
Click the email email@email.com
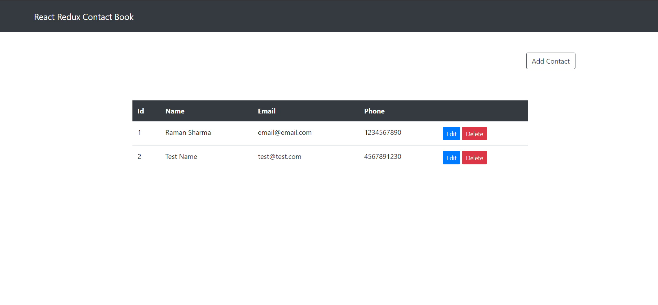coord(285,132)
